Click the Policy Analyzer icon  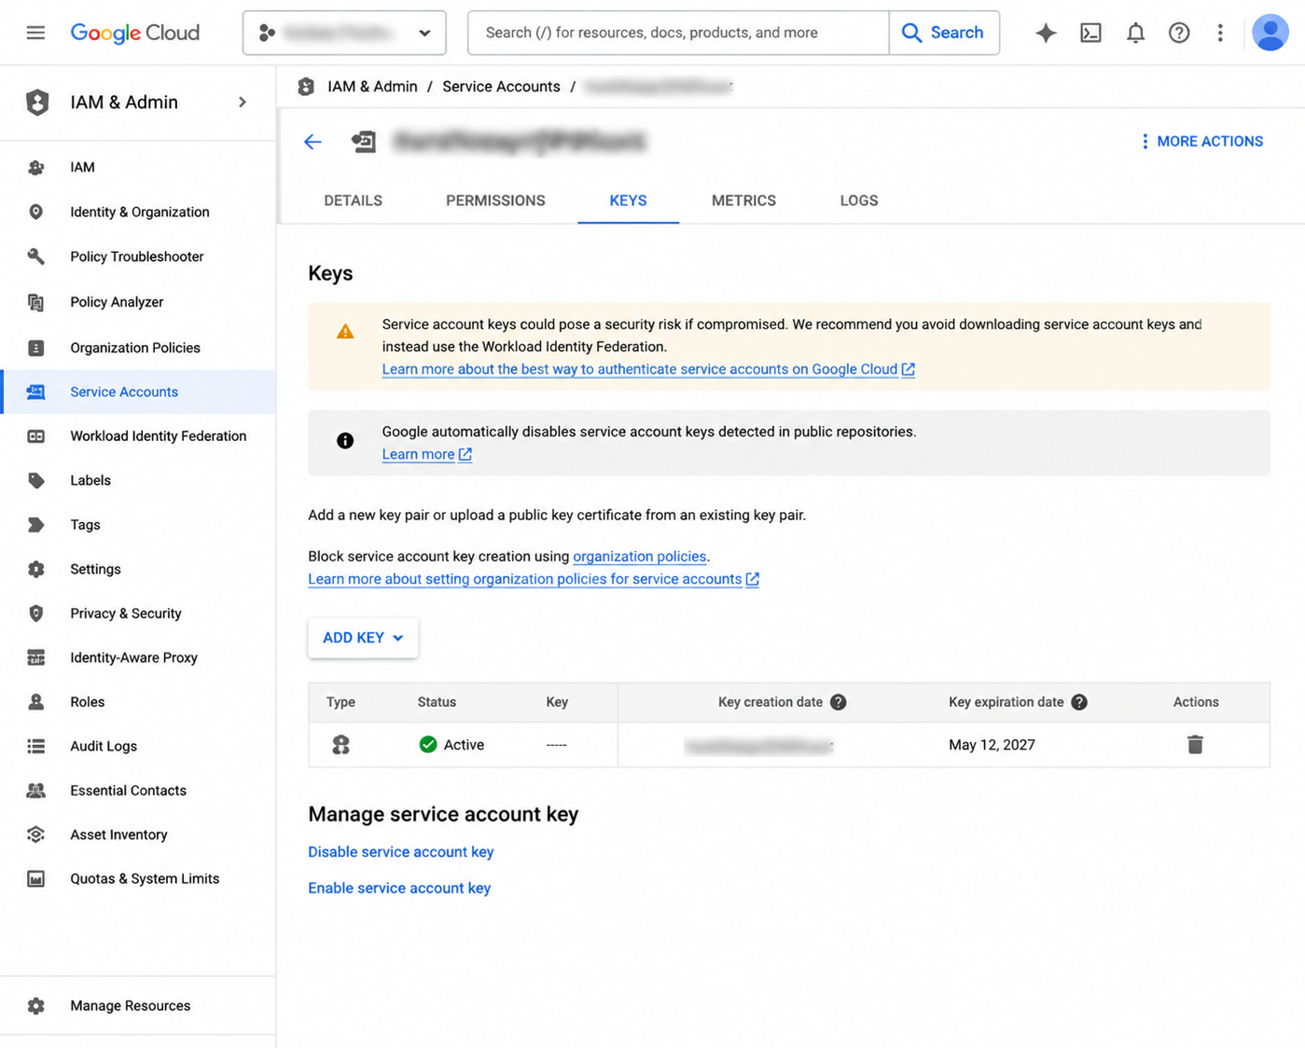pyautogui.click(x=36, y=302)
